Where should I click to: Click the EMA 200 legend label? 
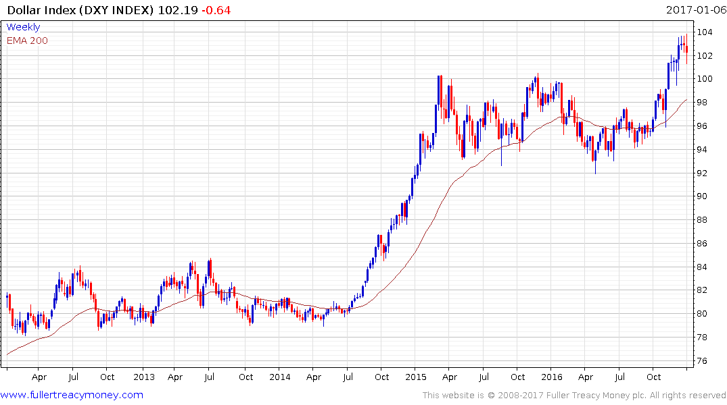point(27,40)
